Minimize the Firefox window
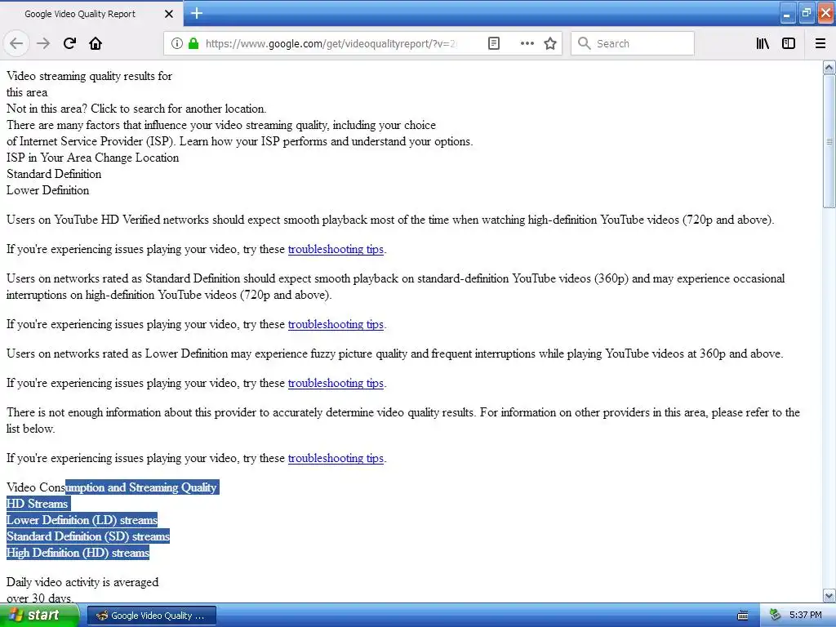The height and width of the screenshot is (627, 836). 788,13
